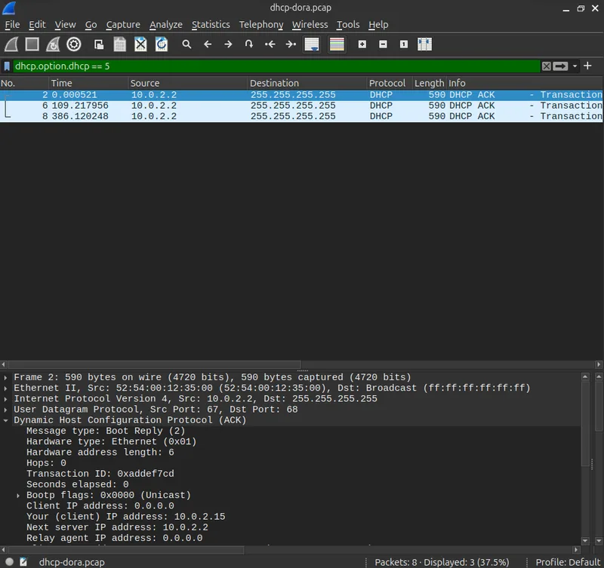This screenshot has width=604, height=568.
Task: Select Your (client) IP address 10.0.2.15
Action: (125, 517)
